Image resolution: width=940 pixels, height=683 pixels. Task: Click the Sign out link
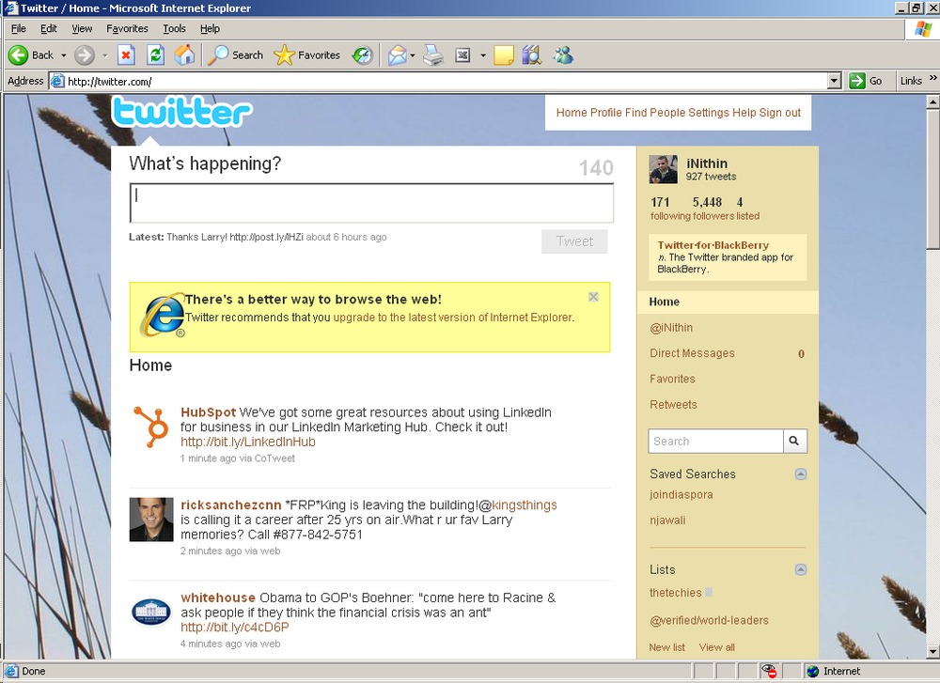coord(779,113)
